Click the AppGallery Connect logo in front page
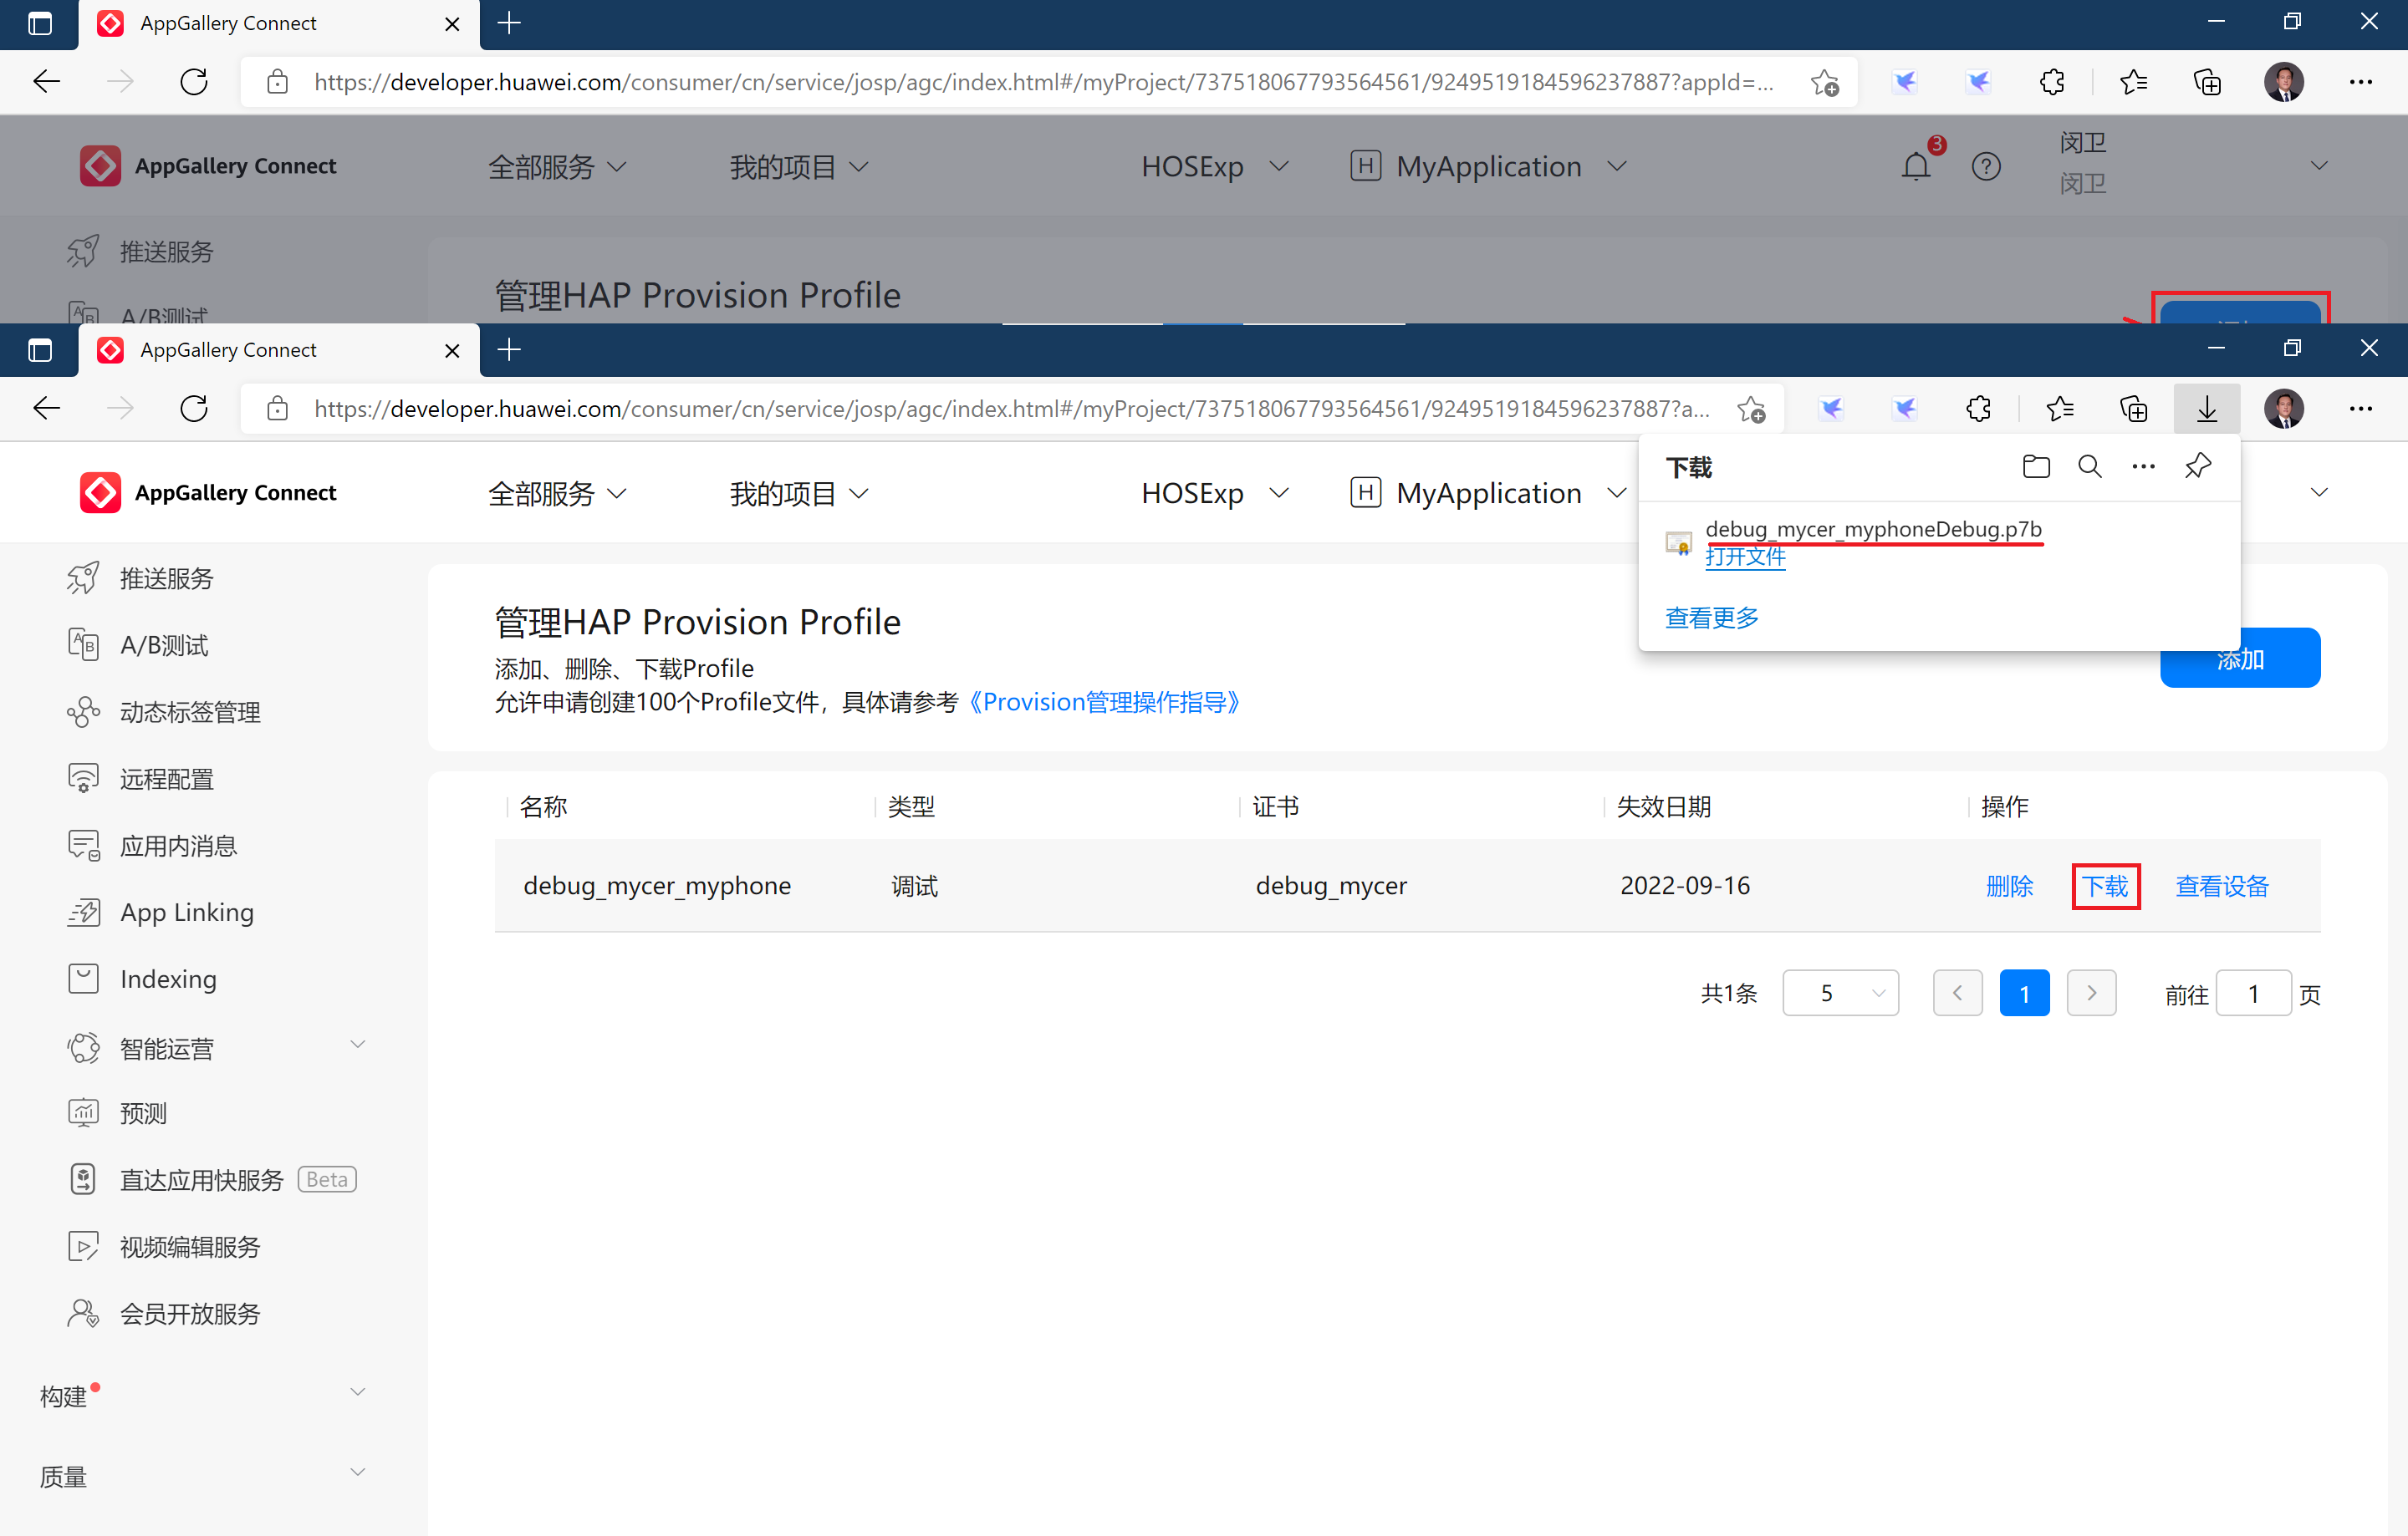Image resolution: width=2408 pixels, height=1536 pixels. [208, 491]
